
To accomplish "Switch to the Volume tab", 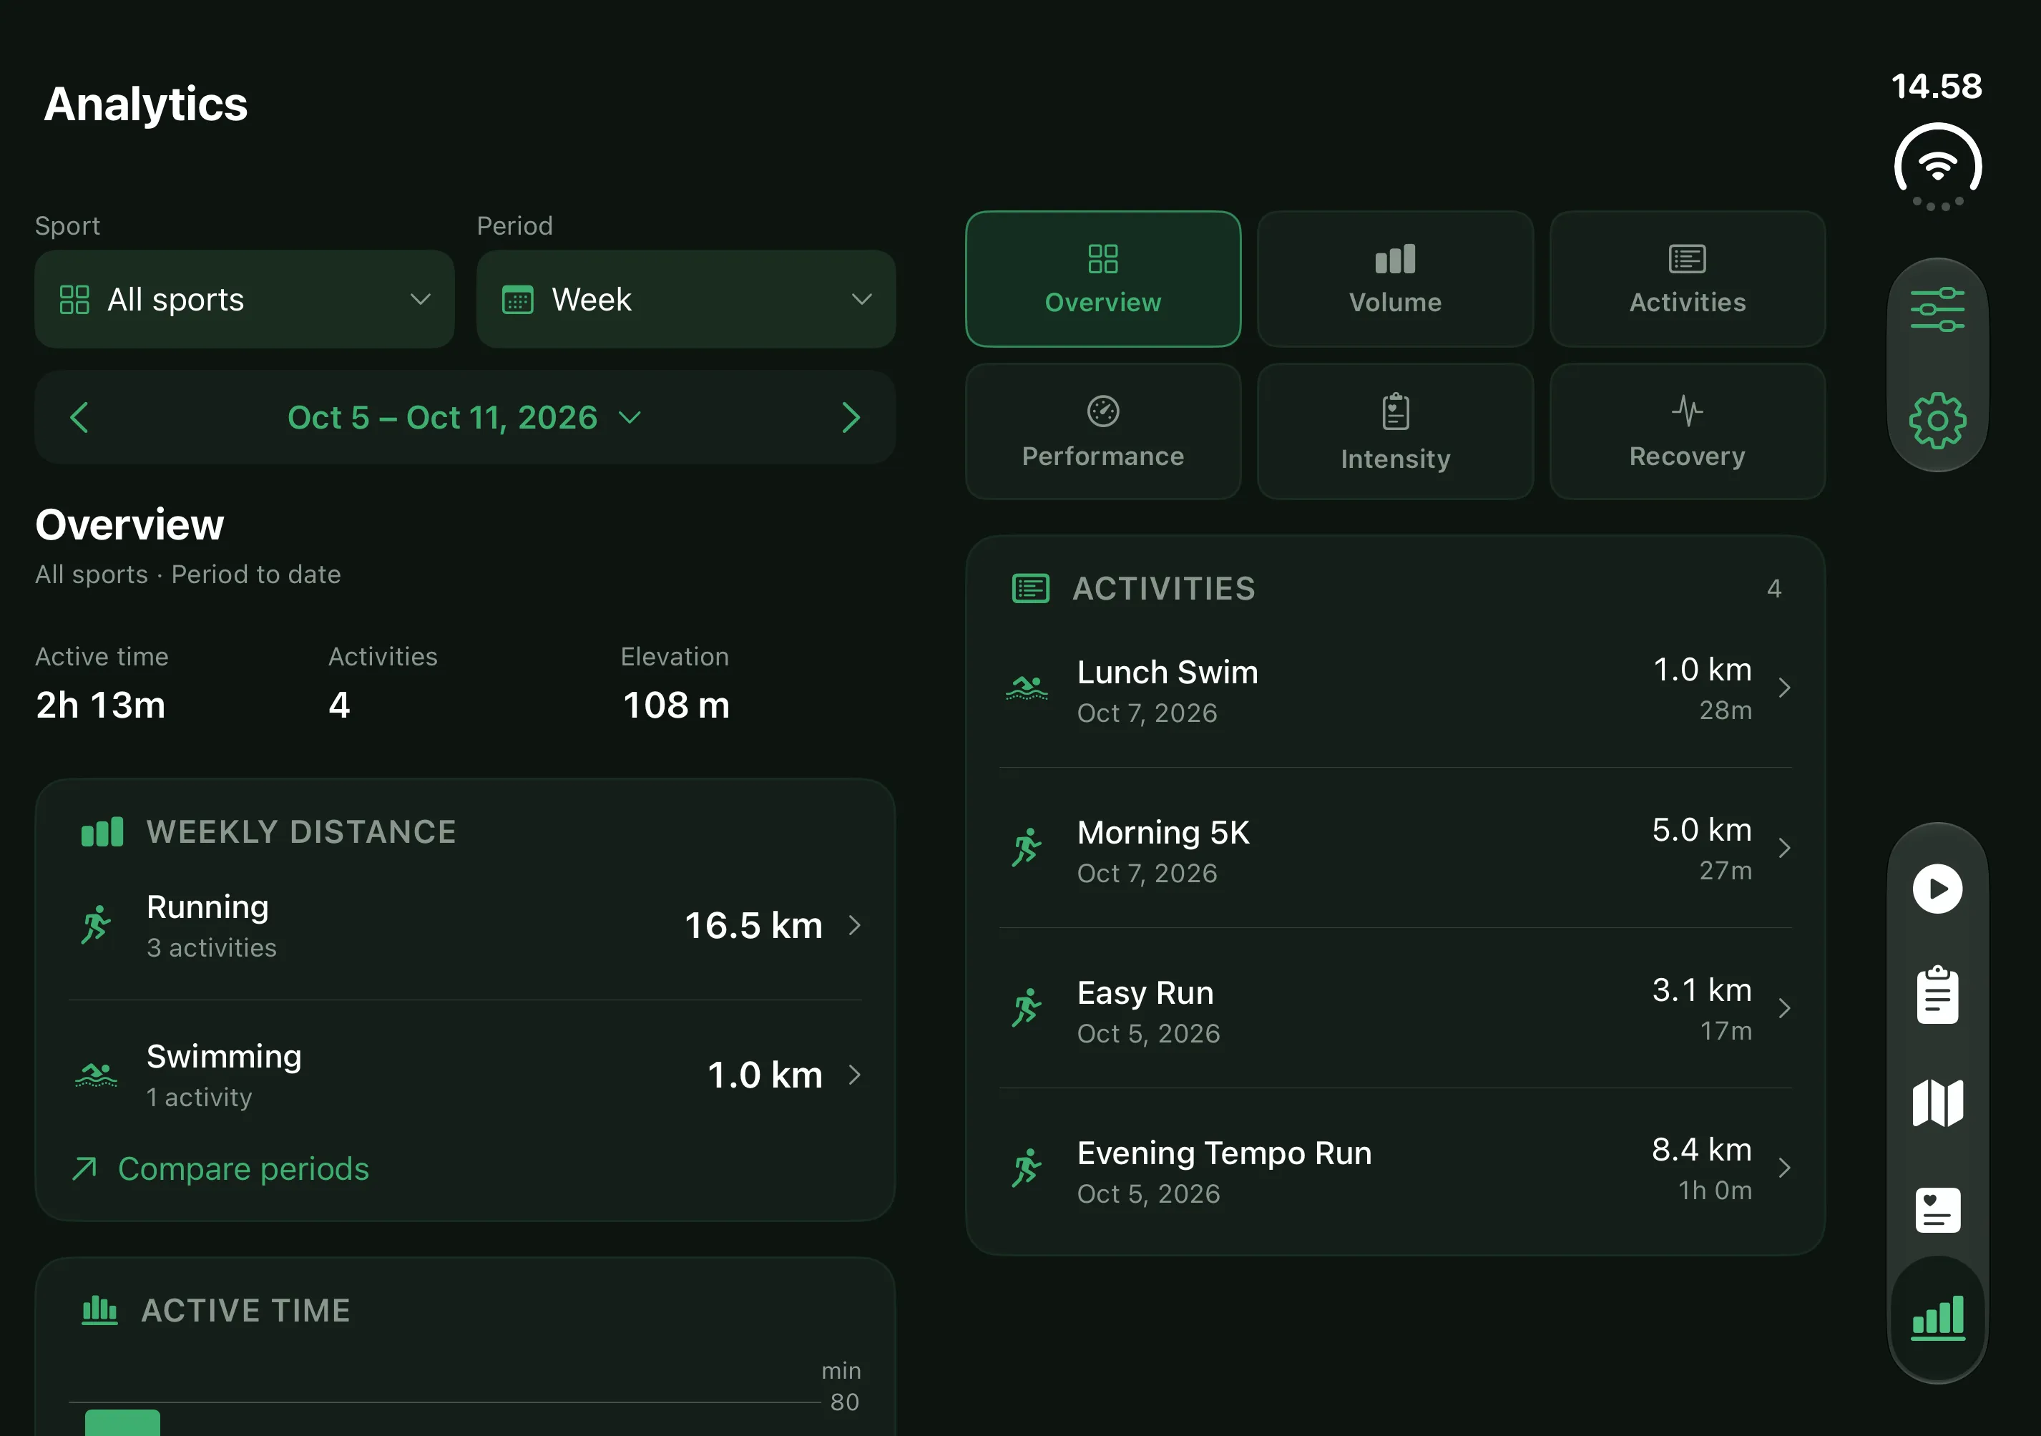I will [x=1396, y=278].
